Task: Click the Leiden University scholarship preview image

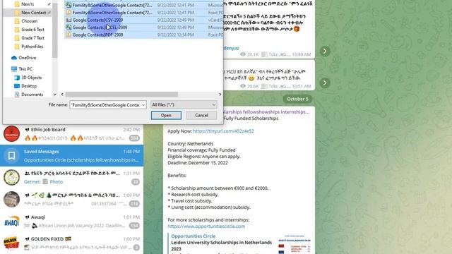Action: [x=295, y=245]
